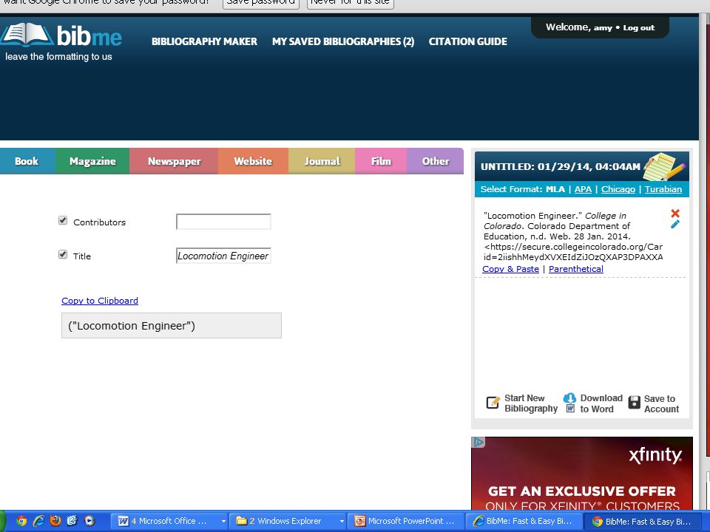Click the Parenthetical link
This screenshot has height=532, width=710.
coord(576,269)
